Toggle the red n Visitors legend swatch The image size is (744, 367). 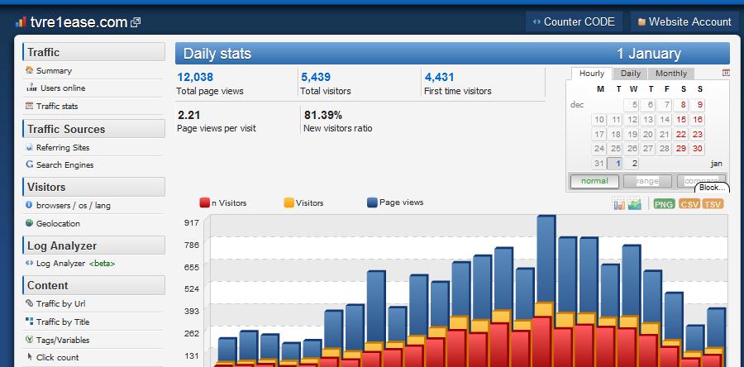pyautogui.click(x=204, y=203)
